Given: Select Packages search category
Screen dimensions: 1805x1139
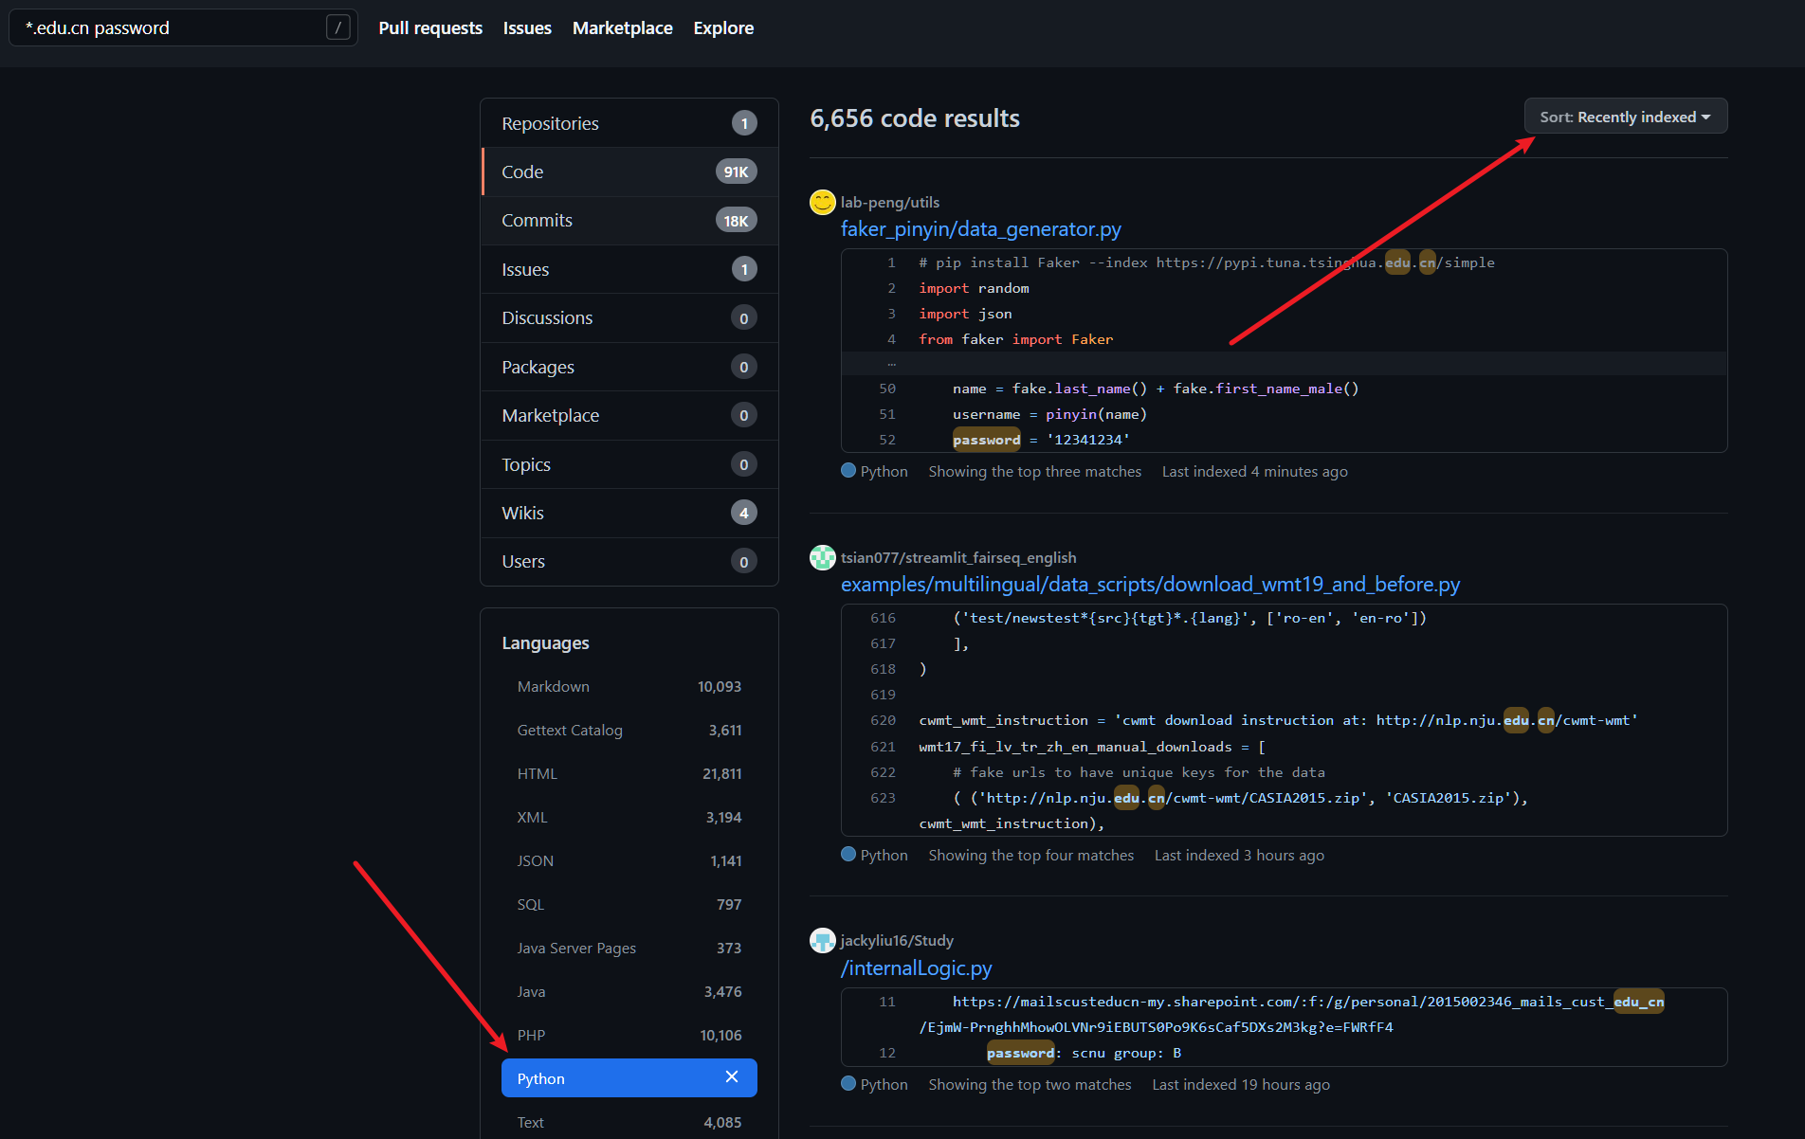Looking at the screenshot, I should [x=629, y=367].
